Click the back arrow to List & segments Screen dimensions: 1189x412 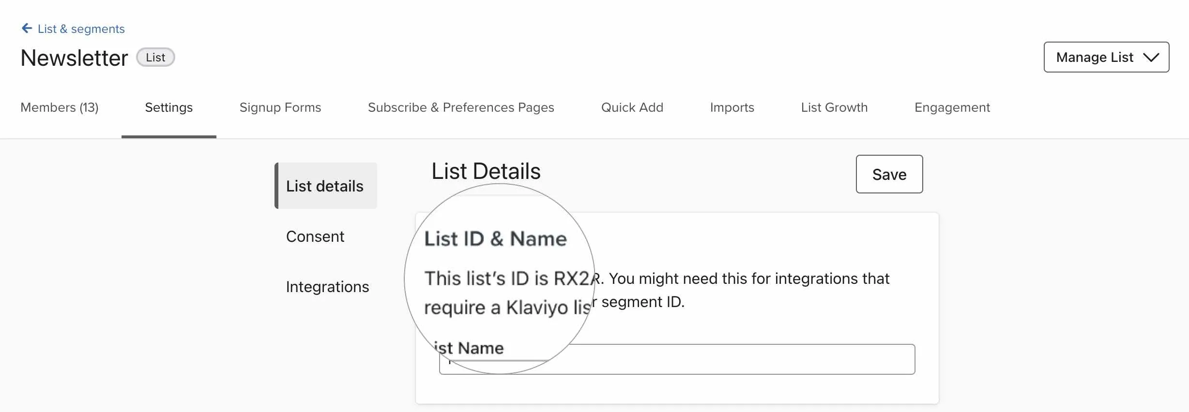tap(27, 28)
